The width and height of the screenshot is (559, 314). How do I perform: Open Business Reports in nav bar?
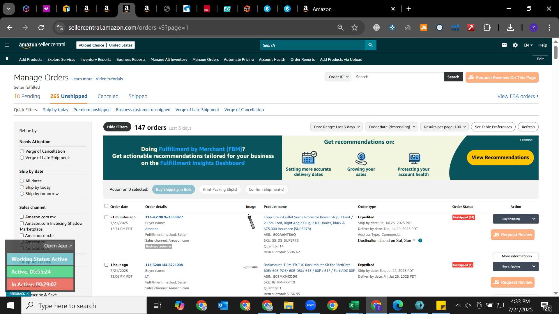131,59
